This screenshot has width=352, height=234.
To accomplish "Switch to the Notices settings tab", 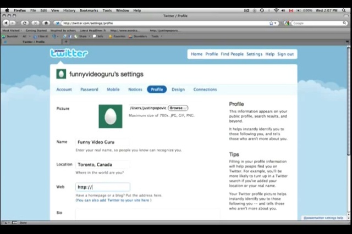I will [135, 90].
